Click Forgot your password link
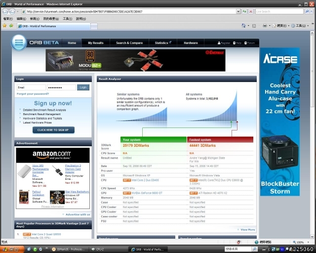 pyautogui.click(x=33, y=94)
